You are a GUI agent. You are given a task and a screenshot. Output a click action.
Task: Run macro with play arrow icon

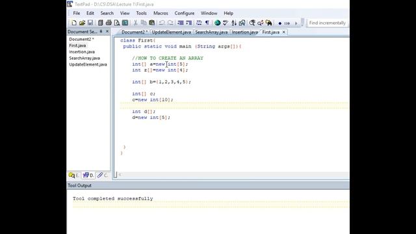coord(296,23)
